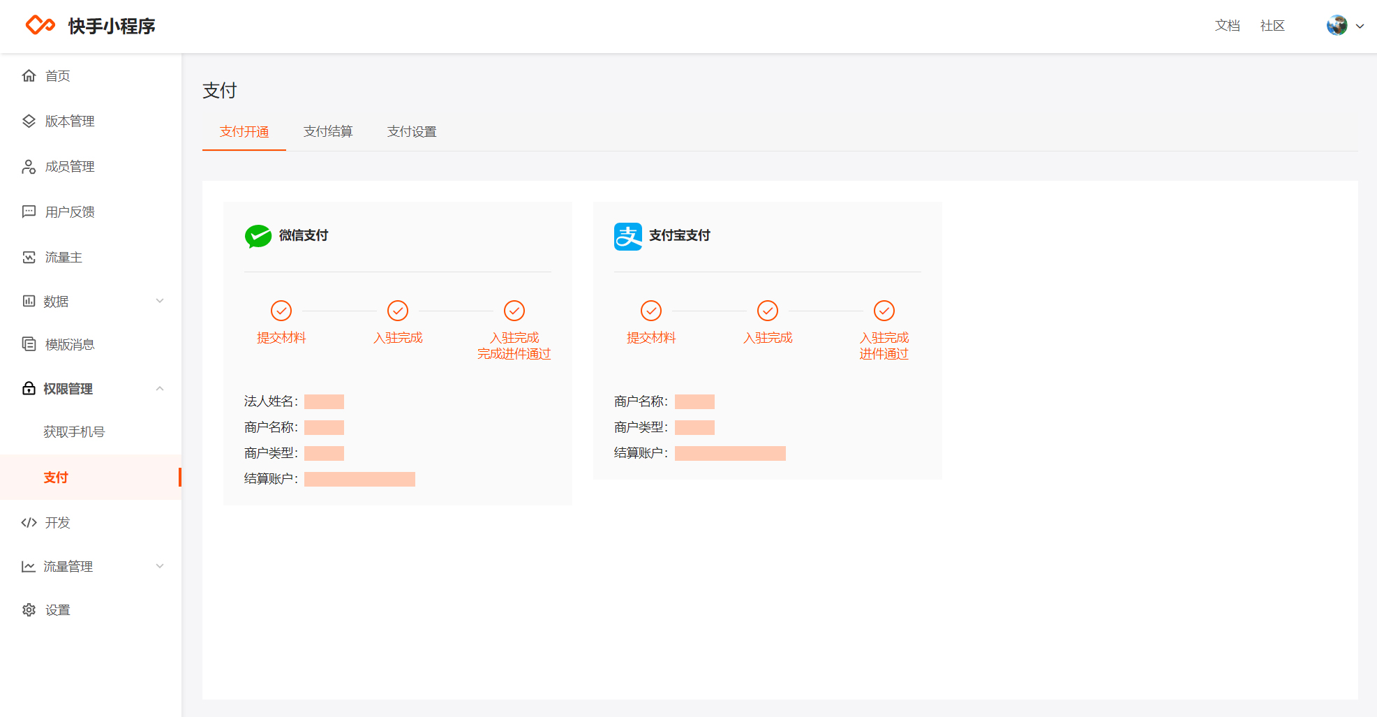1377x717 pixels.
Task: Switch to the 支付结算 tab
Action: tap(328, 131)
